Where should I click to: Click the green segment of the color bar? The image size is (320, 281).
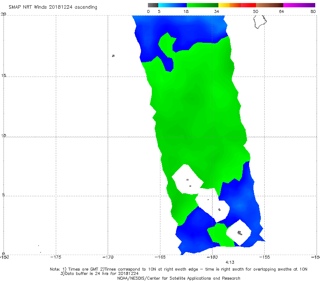[x=202, y=5]
